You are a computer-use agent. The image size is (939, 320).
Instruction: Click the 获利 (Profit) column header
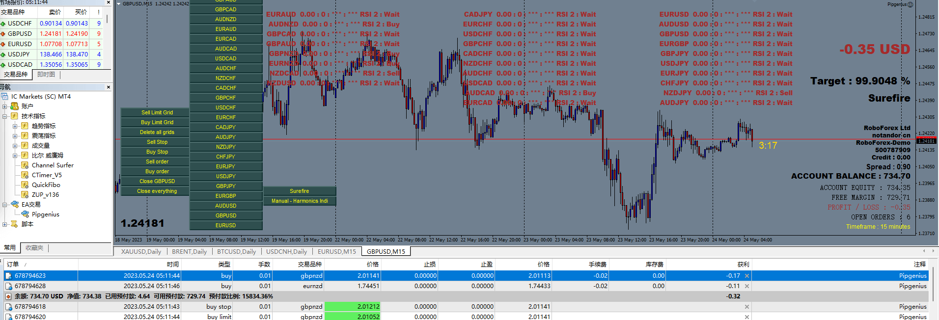[743, 265]
